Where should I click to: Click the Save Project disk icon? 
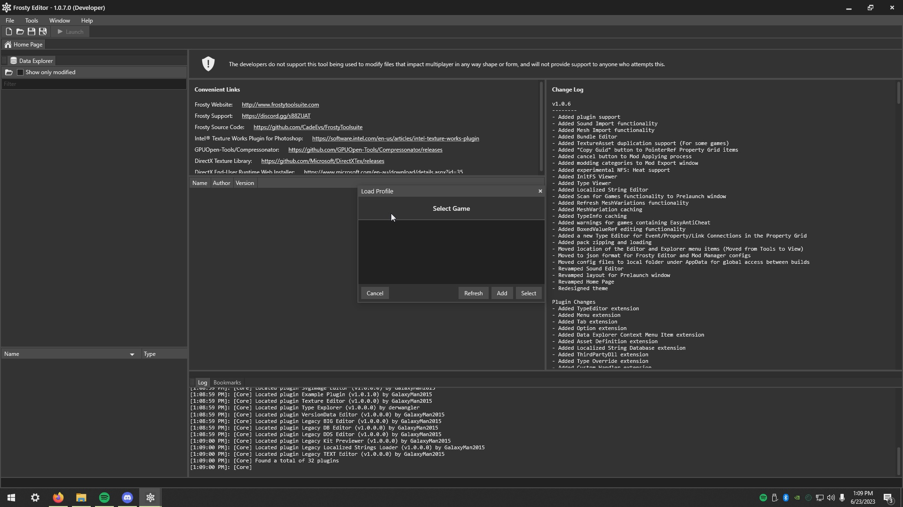click(x=31, y=31)
